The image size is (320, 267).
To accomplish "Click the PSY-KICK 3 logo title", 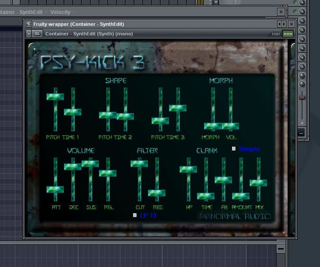I will click(x=93, y=62).
